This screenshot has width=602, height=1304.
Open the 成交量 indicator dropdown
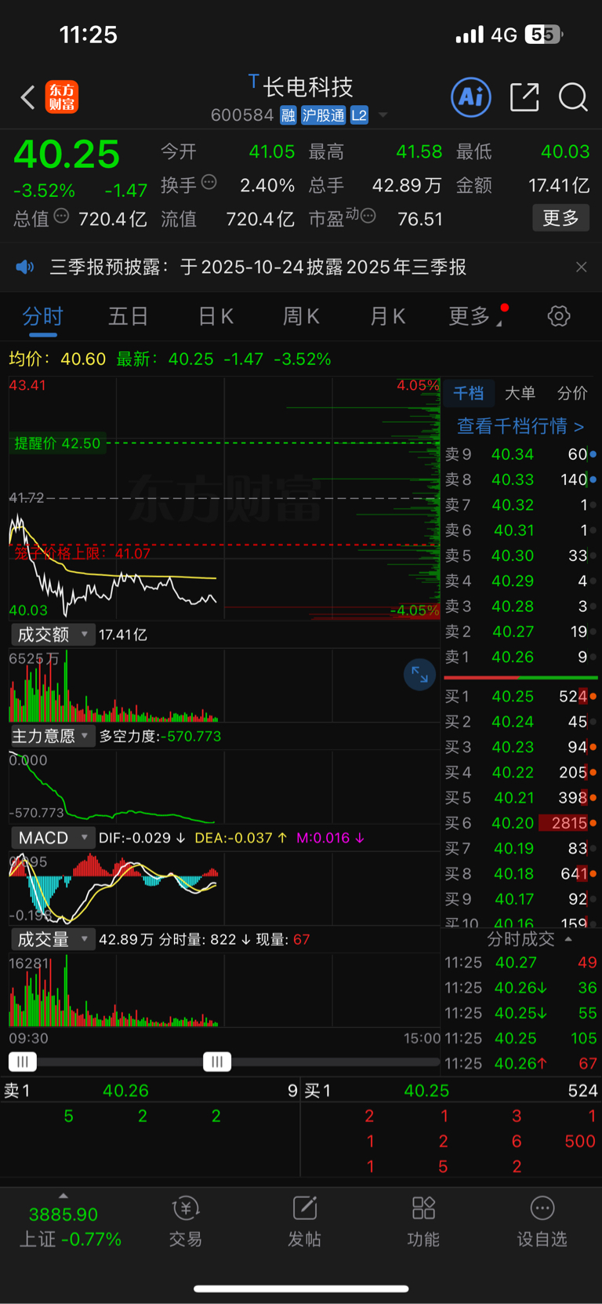(x=53, y=939)
